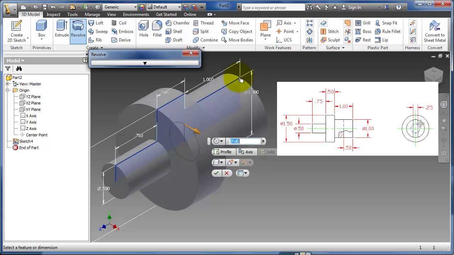Go to the Manage tab
The image size is (454, 255).
92,15
